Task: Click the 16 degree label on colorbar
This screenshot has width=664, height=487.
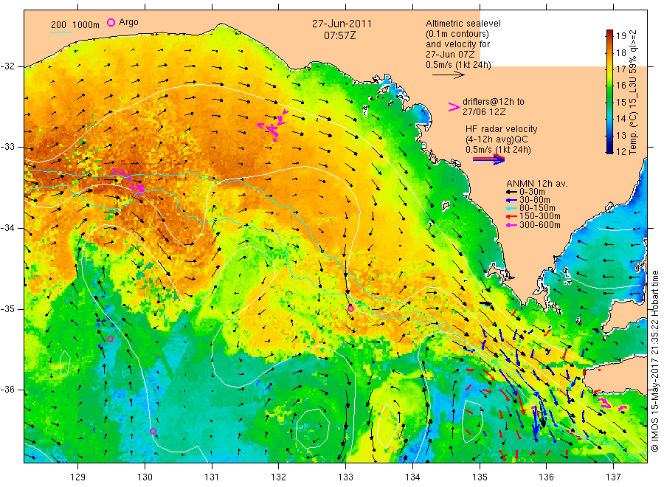Action: [x=620, y=86]
